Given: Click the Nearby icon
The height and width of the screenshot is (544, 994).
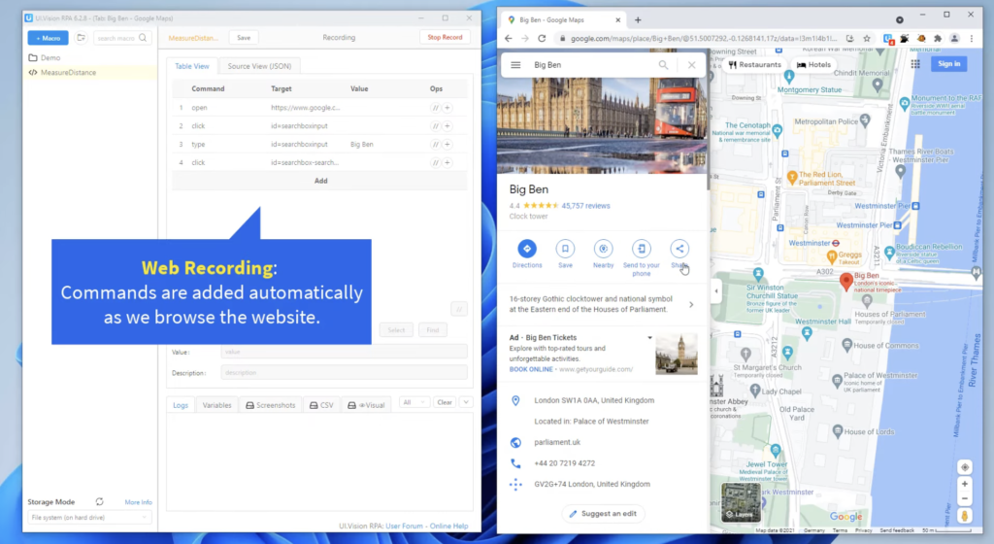Looking at the screenshot, I should point(603,249).
